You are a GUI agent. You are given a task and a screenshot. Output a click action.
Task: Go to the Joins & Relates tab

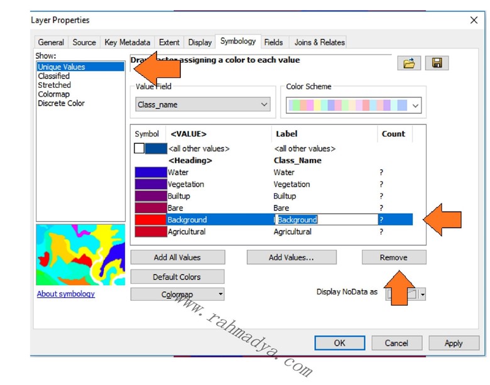click(319, 42)
